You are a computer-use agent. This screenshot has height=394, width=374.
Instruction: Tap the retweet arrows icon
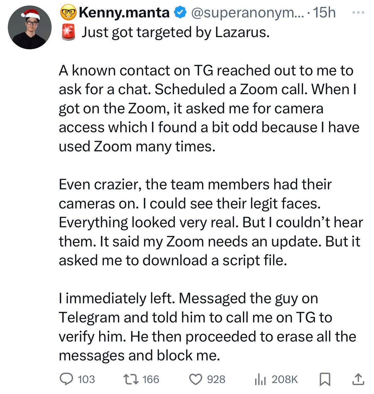coord(130,379)
